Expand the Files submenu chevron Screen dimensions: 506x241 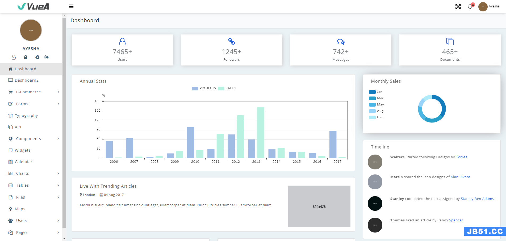click(x=58, y=197)
